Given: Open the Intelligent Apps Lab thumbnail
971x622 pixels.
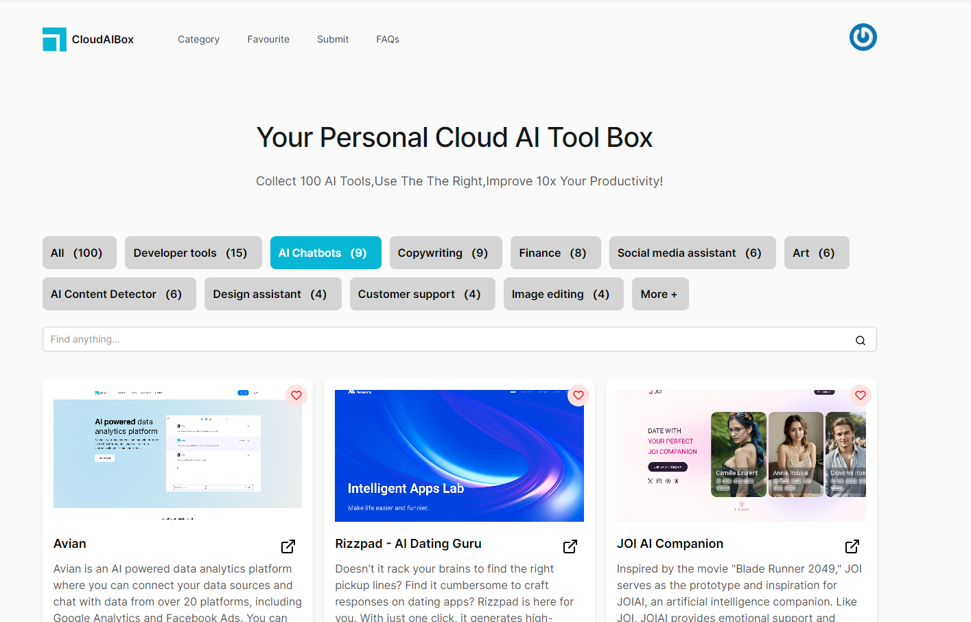Looking at the screenshot, I should click(459, 456).
